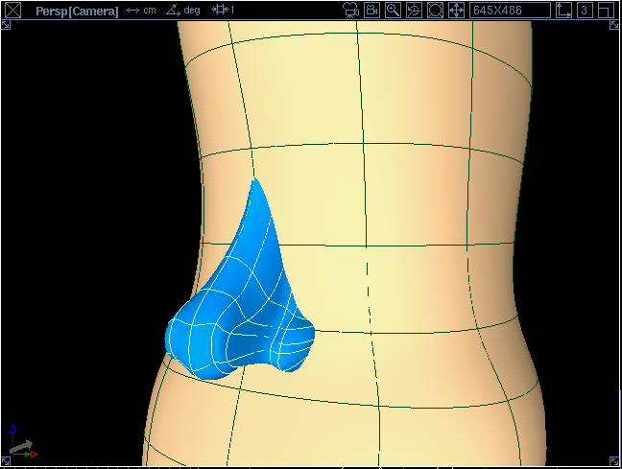This screenshot has height=469, width=622.
Task: Click the window maximize square icon
Action: click(x=606, y=11)
